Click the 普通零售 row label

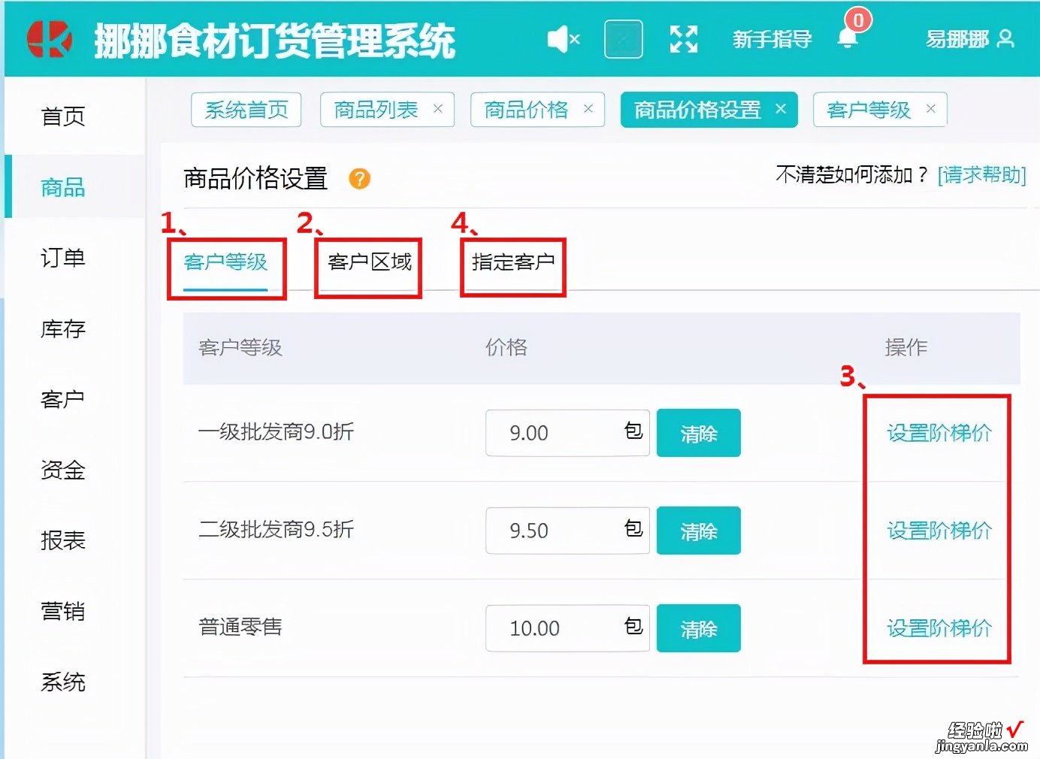[x=240, y=627]
